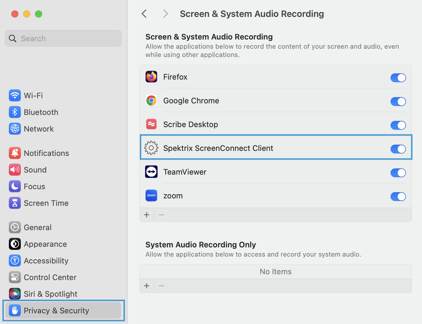This screenshot has height=324, width=422.
Task: Click the Screen Time hourglass icon
Action: click(x=15, y=203)
